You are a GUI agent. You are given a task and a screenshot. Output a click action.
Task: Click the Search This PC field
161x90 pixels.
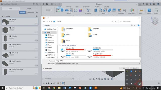coord(129,22)
